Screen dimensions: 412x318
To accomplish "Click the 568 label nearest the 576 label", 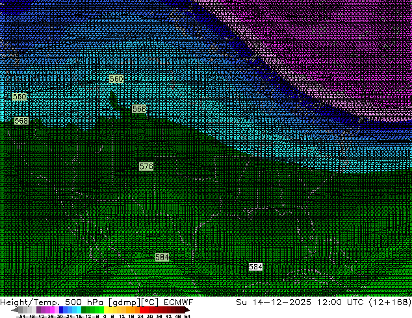I will (139, 108).
